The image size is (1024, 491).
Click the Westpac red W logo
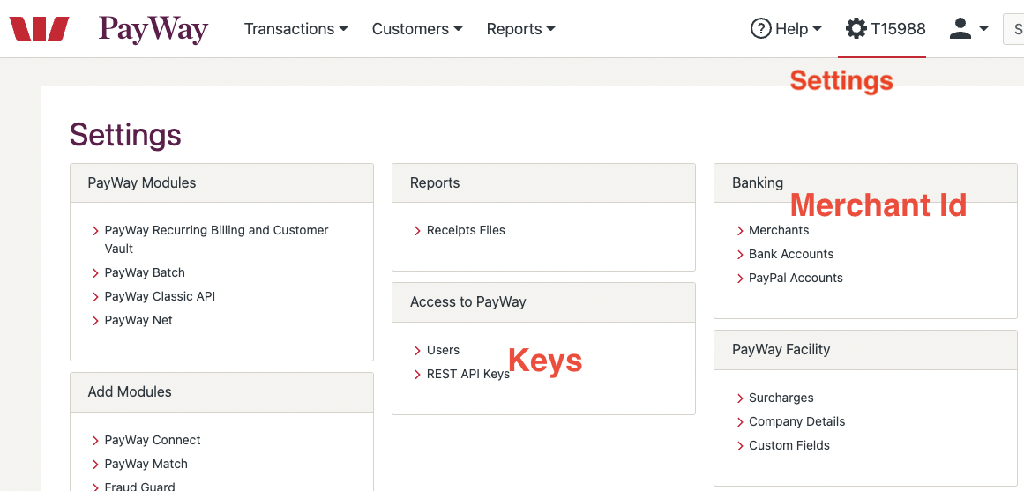coord(39,29)
